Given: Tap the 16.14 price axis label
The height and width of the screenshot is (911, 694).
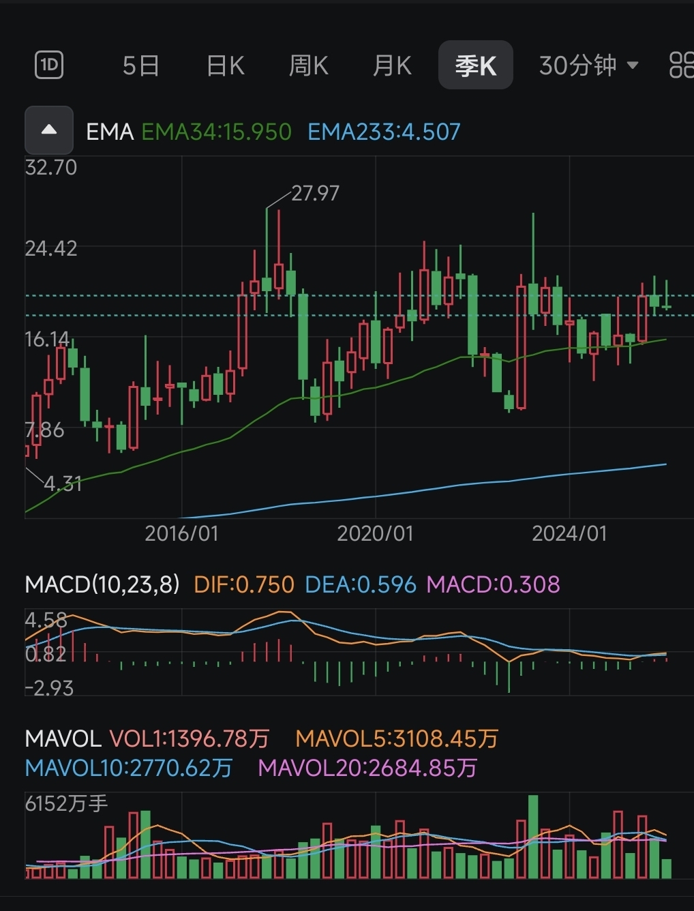Looking at the screenshot, I should [x=47, y=339].
